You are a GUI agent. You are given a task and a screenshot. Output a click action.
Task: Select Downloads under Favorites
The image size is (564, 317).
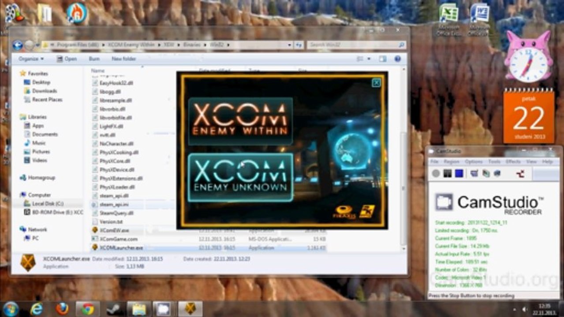(x=40, y=91)
